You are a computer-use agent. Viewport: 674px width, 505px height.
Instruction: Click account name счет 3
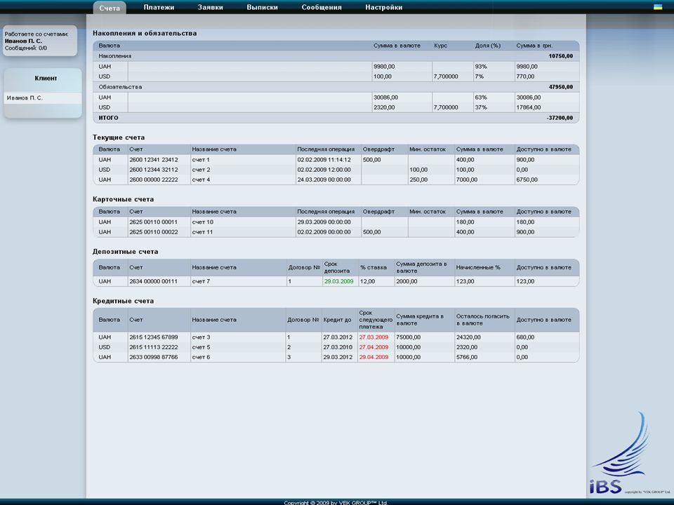pyautogui.click(x=201, y=337)
